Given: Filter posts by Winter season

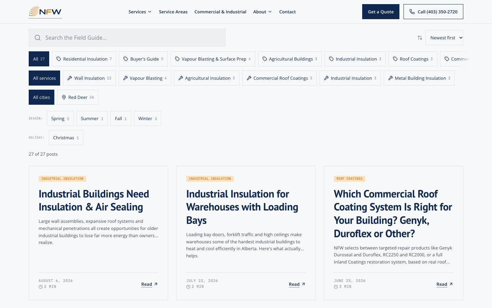Looking at the screenshot, I should click(x=148, y=118).
